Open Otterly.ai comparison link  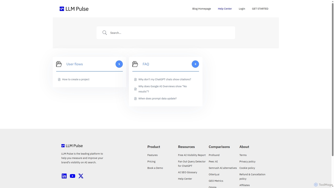coord(214,174)
